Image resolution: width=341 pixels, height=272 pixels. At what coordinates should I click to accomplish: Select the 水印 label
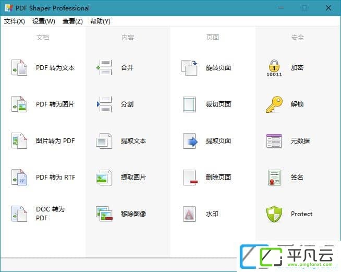pos(212,214)
